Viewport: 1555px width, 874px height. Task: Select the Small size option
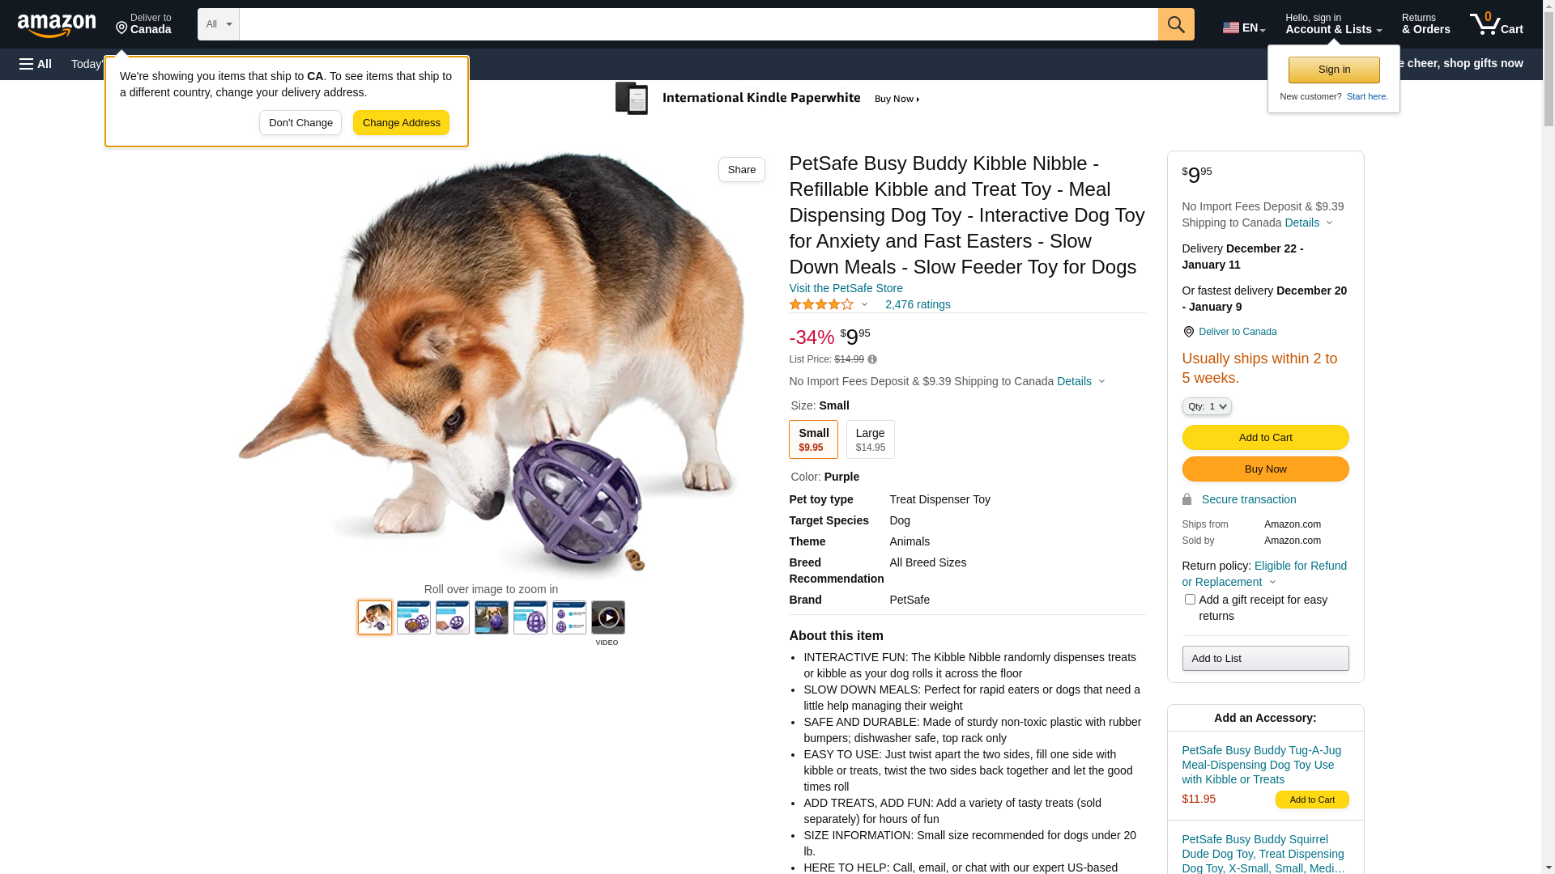click(x=812, y=439)
